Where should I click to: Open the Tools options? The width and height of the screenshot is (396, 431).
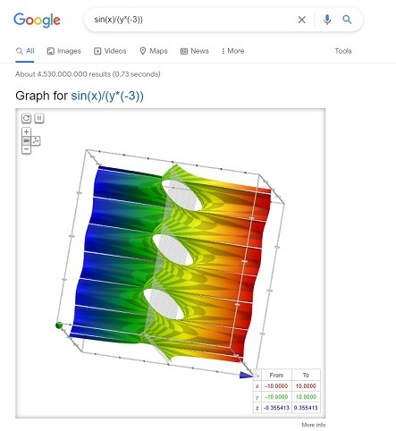tap(343, 51)
